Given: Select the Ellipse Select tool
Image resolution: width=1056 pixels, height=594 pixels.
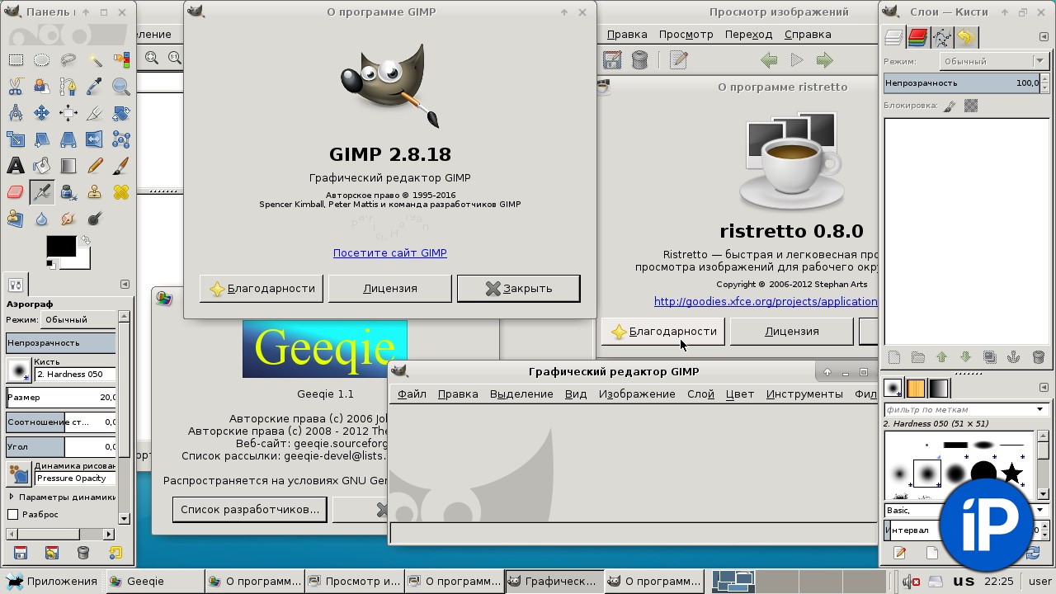Looking at the screenshot, I should [x=41, y=60].
